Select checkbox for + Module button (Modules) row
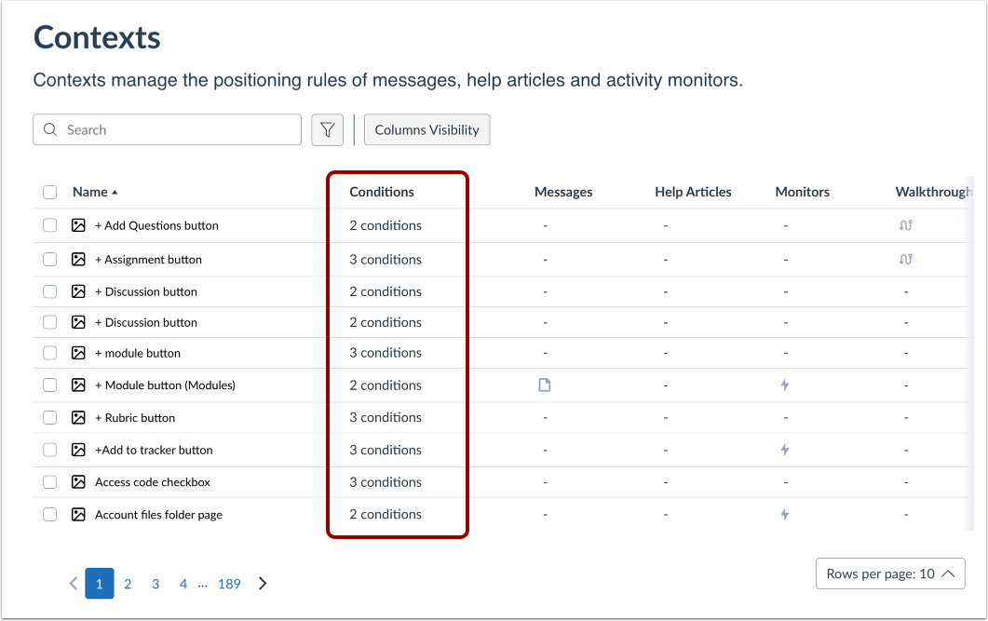The image size is (988, 621). 49,385
